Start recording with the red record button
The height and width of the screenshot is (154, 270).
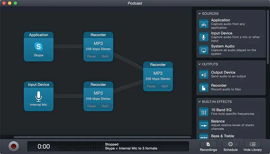[14, 146]
